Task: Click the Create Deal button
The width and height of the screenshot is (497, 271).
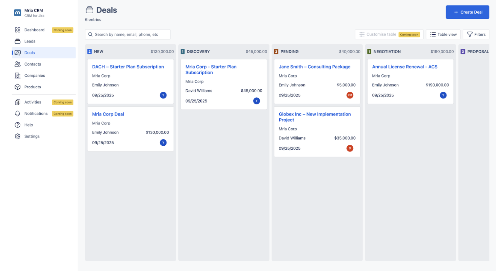Action: 467,12
